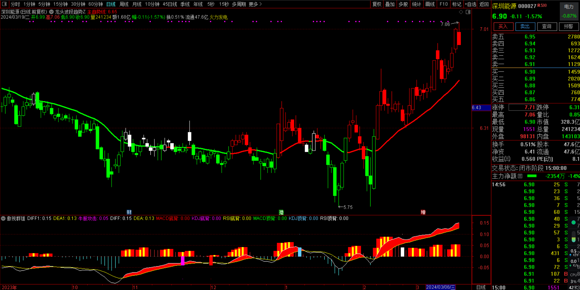Open the 主力净额 detail list icon
580x290 pixels.
pos(520,176)
